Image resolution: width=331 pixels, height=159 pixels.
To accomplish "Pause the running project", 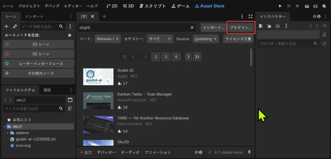I will click(x=289, y=6).
